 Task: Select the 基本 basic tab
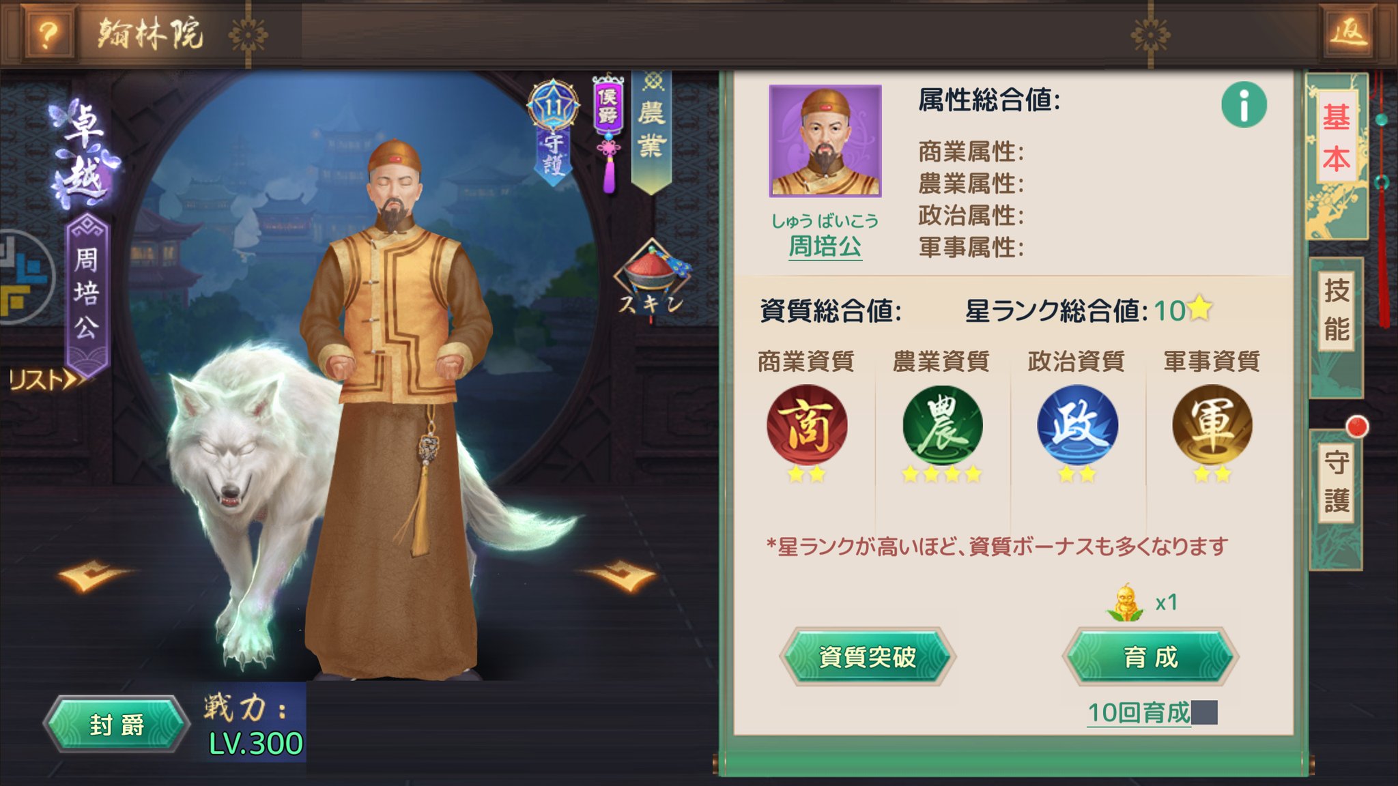coord(1337,138)
